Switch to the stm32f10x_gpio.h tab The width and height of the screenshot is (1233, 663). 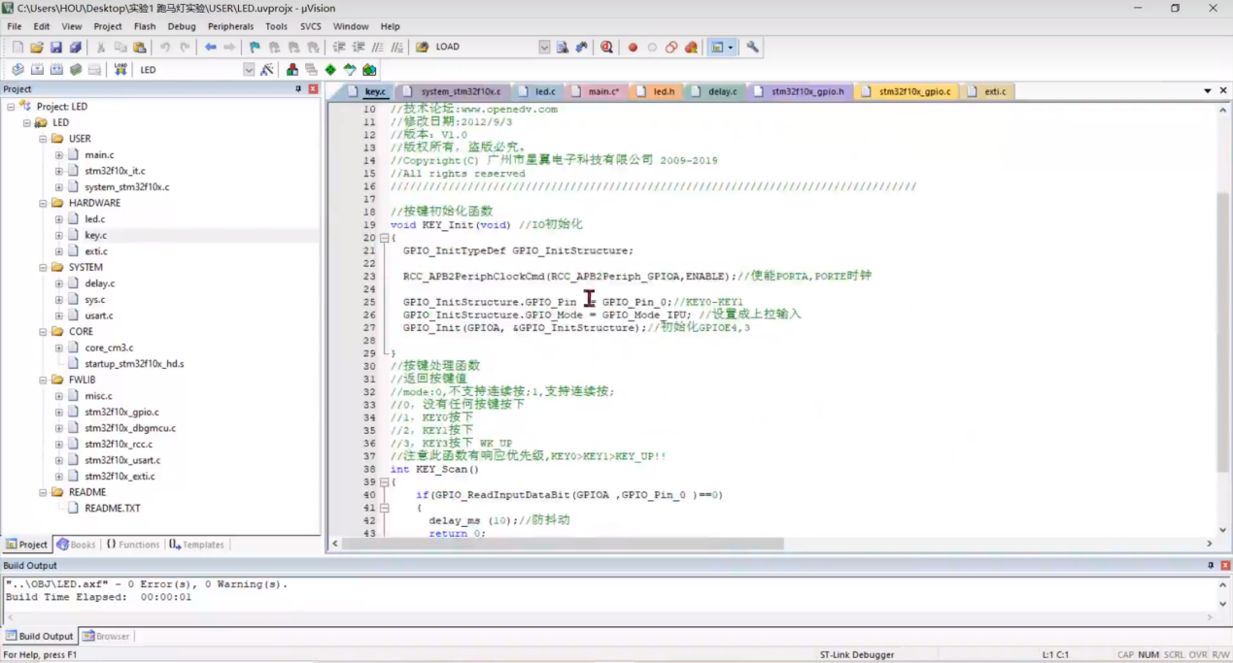[806, 91]
